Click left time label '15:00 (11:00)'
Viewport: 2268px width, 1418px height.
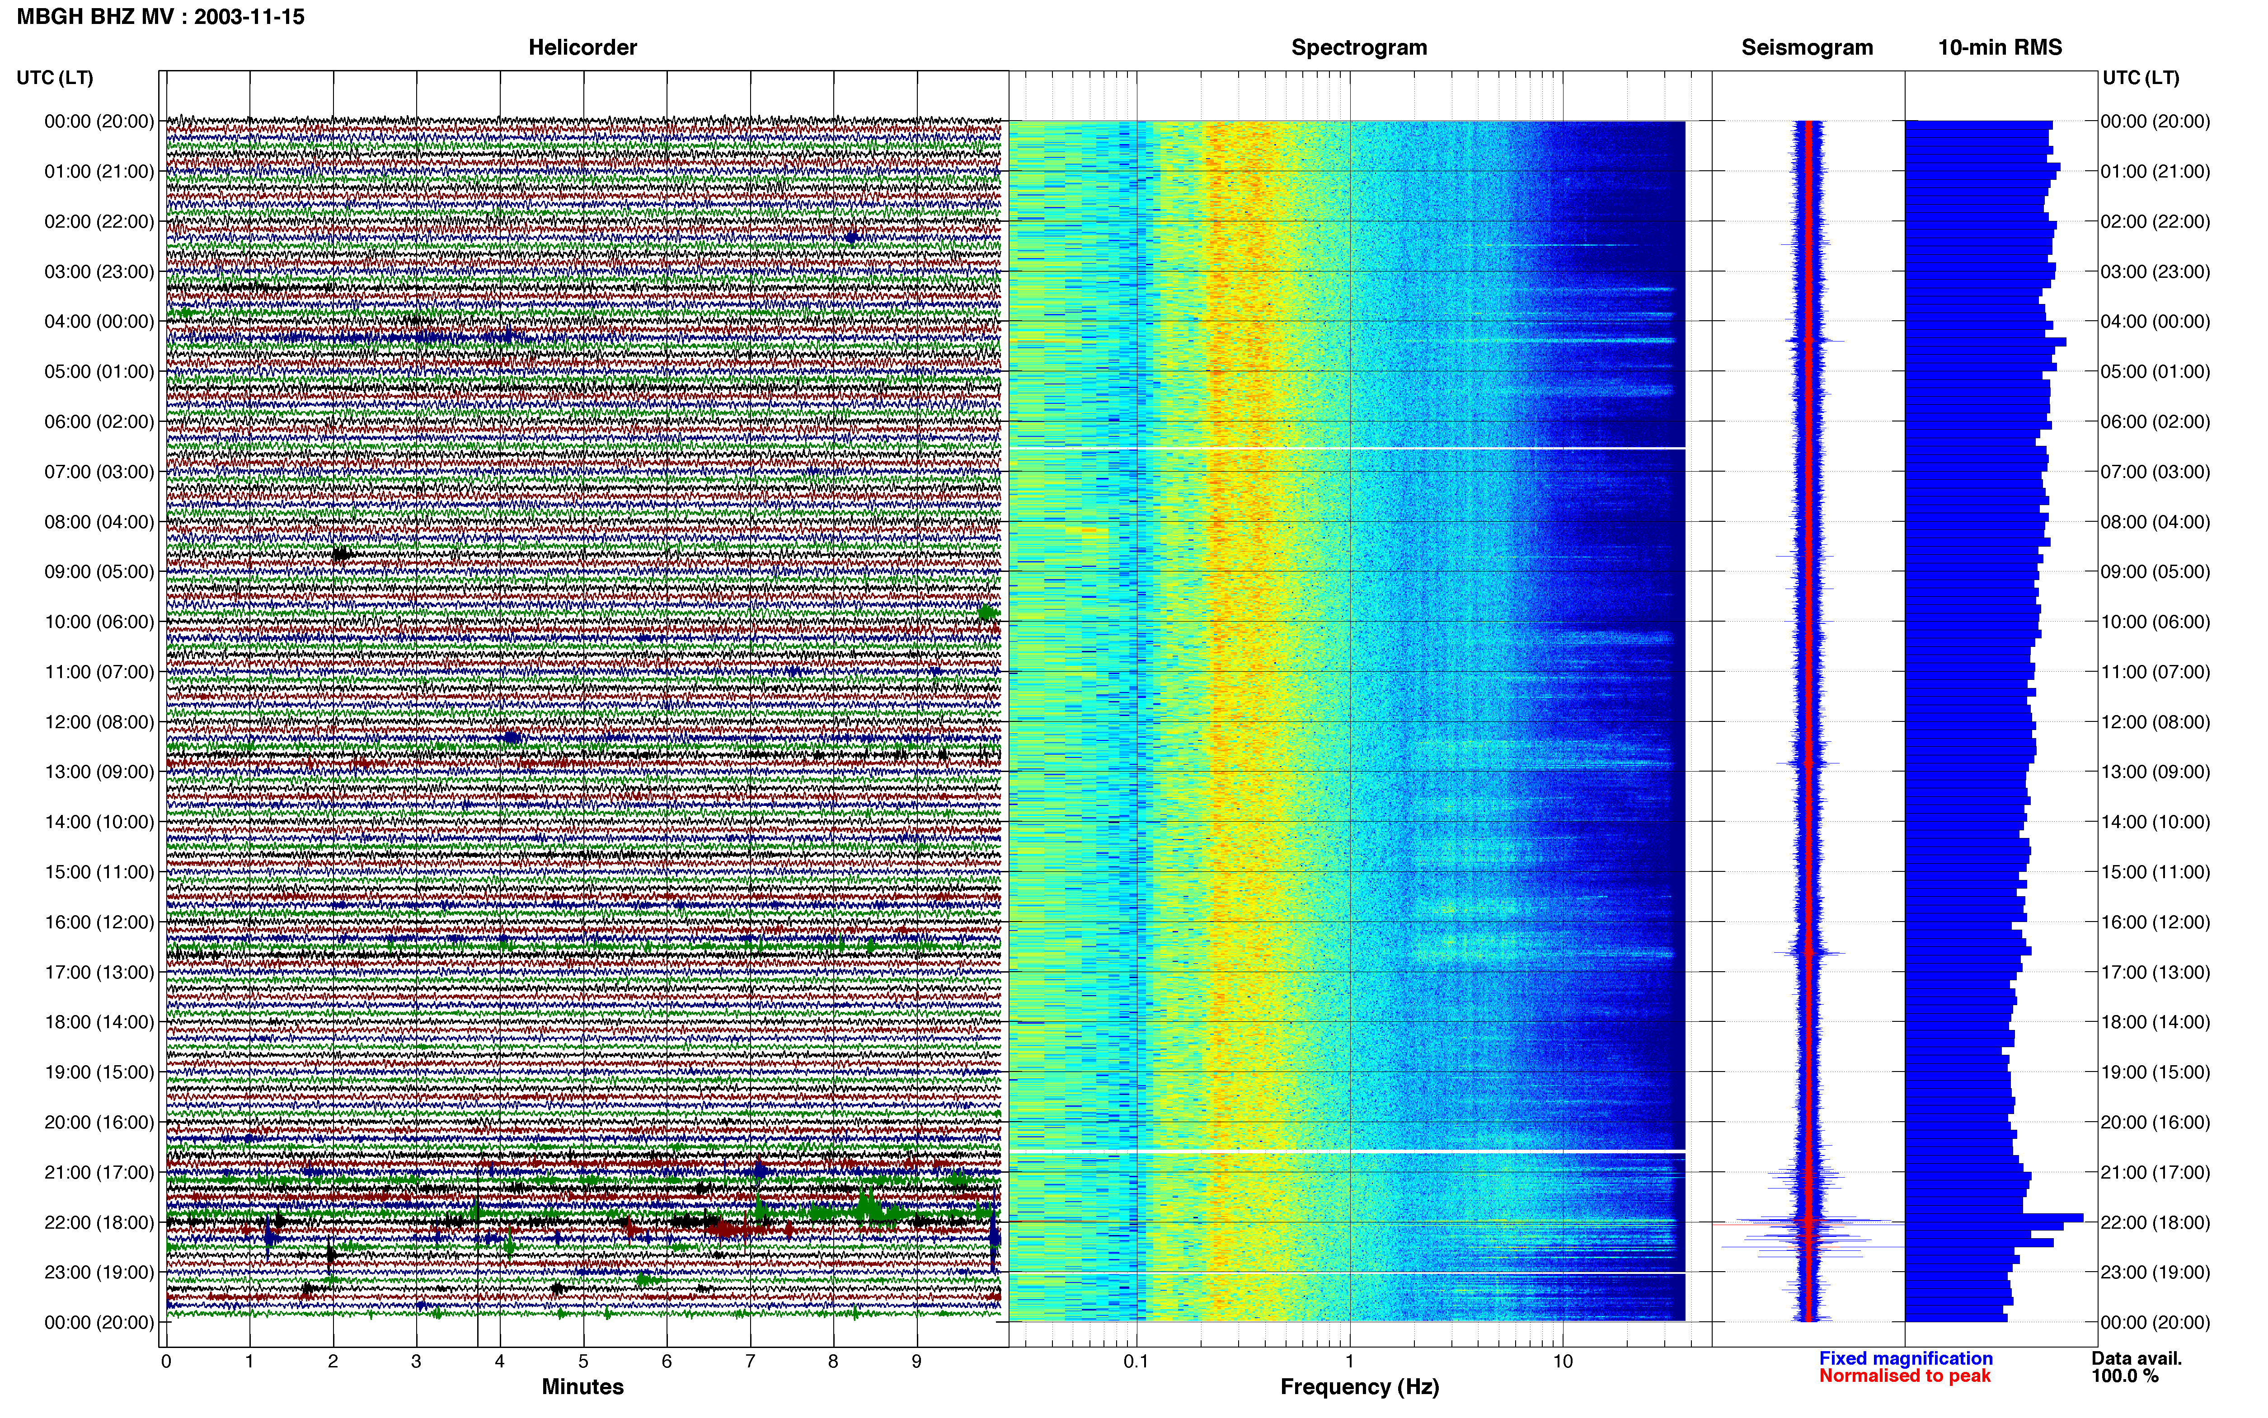pos(99,872)
